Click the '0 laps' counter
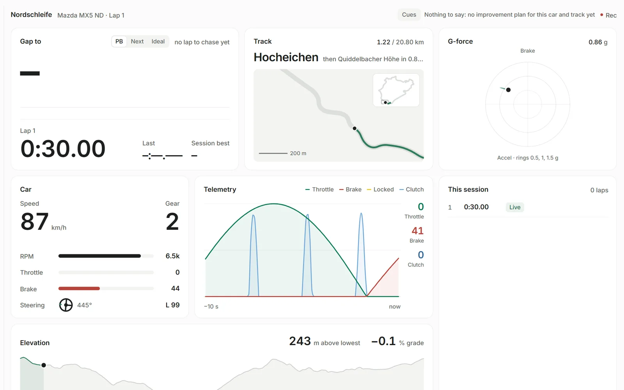 coord(599,190)
